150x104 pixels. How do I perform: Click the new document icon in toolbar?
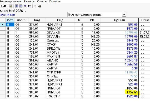1,6
